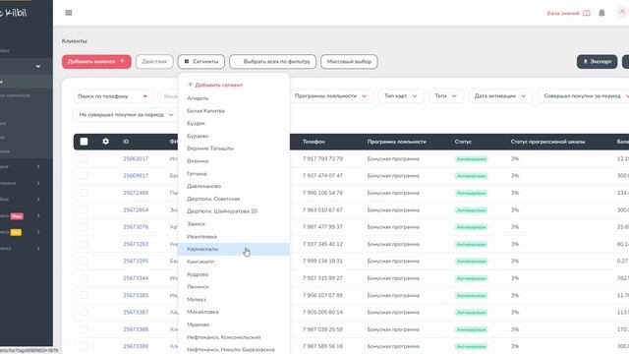Expand the Теги filter
The image size is (629, 354).
click(x=445, y=96)
